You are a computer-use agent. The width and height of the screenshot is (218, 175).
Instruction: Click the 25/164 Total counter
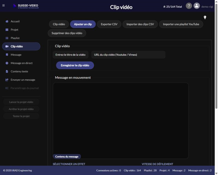click(172, 7)
